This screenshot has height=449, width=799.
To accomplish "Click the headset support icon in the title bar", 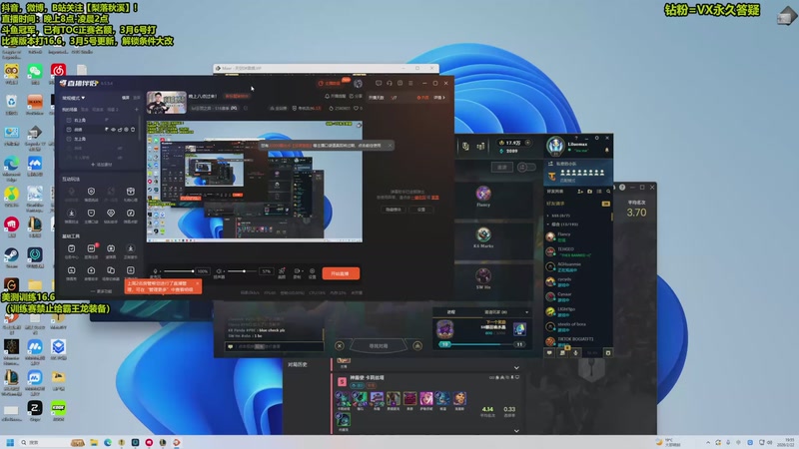I will (x=390, y=83).
